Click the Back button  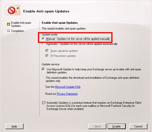click(97, 126)
